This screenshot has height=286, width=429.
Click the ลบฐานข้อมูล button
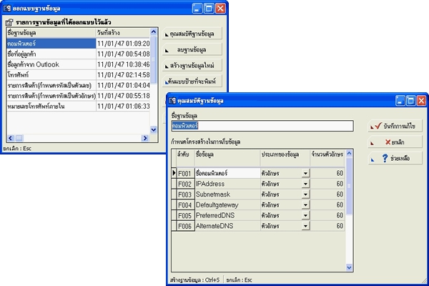pyautogui.click(x=192, y=50)
